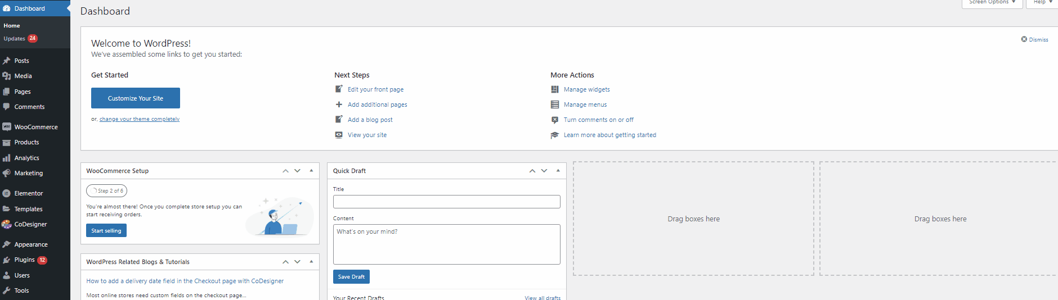
Task: Go to the Elementor menu
Action: tap(29, 193)
